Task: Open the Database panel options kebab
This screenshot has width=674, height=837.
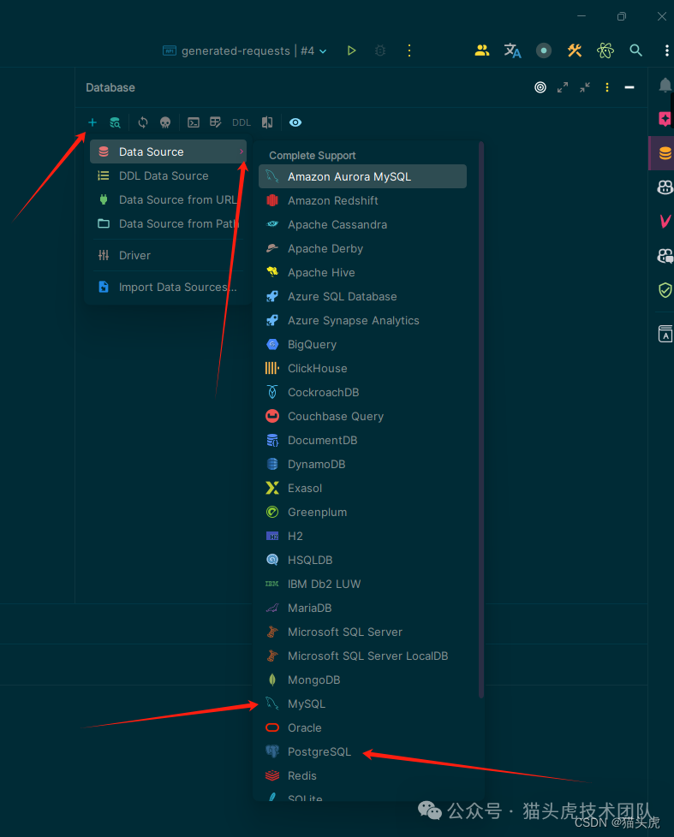Action: [607, 87]
